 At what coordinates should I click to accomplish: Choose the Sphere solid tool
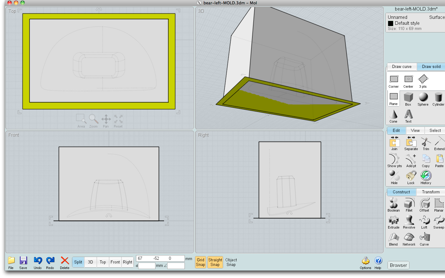[423, 99]
